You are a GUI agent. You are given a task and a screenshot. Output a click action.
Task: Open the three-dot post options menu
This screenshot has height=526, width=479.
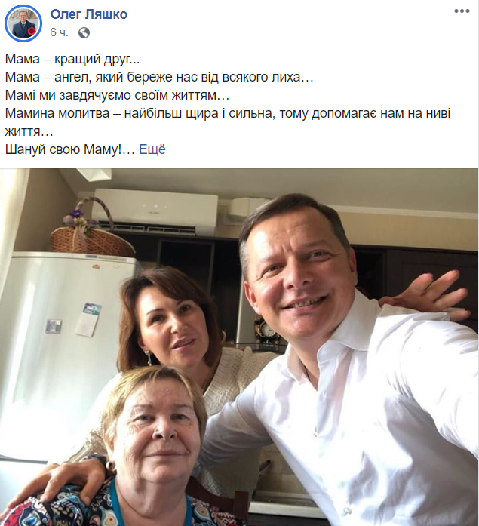[462, 11]
